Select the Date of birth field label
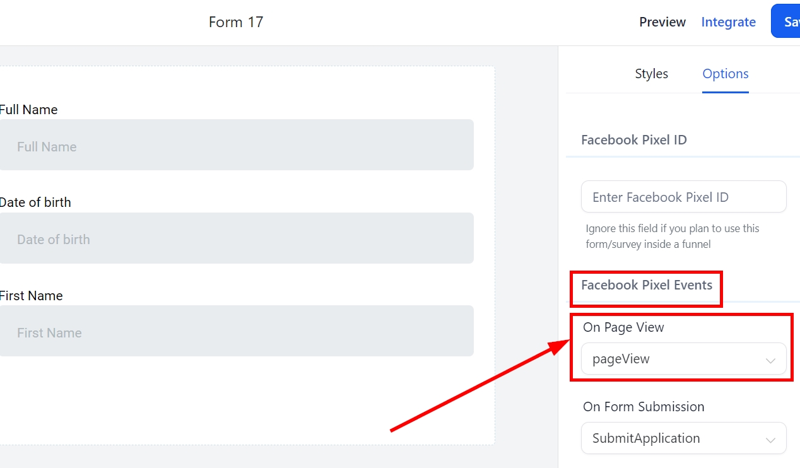This screenshot has width=800, height=468. [35, 202]
